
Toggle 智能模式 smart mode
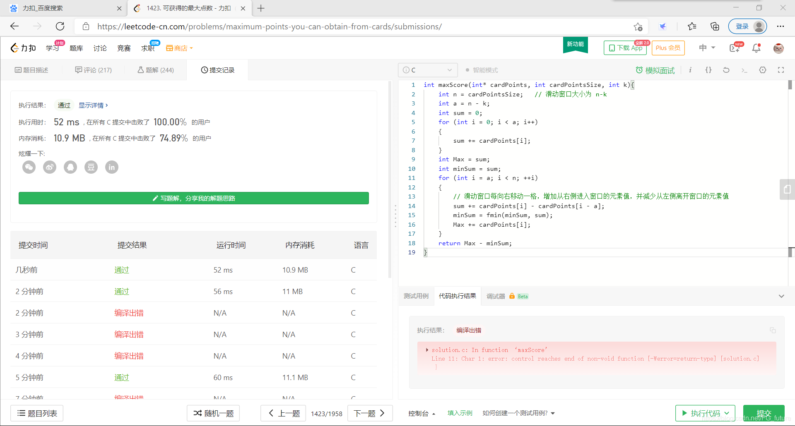[482, 70]
